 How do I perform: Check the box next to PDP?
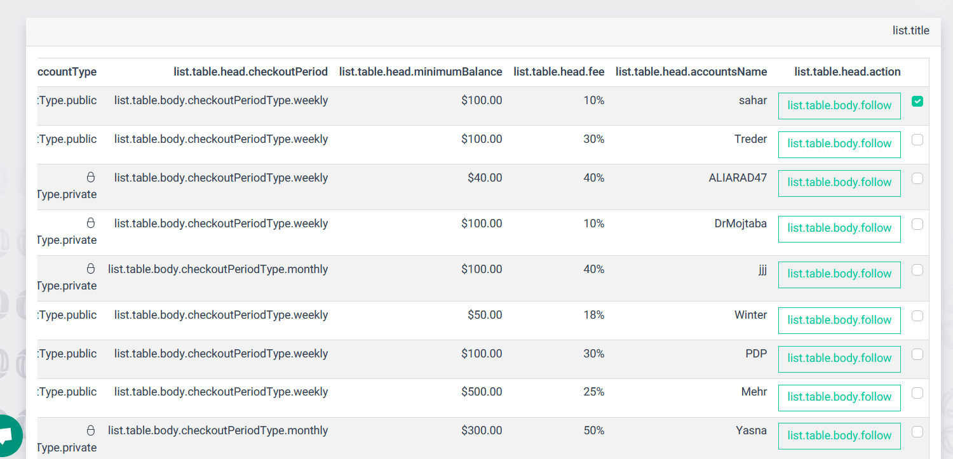pyautogui.click(x=917, y=354)
